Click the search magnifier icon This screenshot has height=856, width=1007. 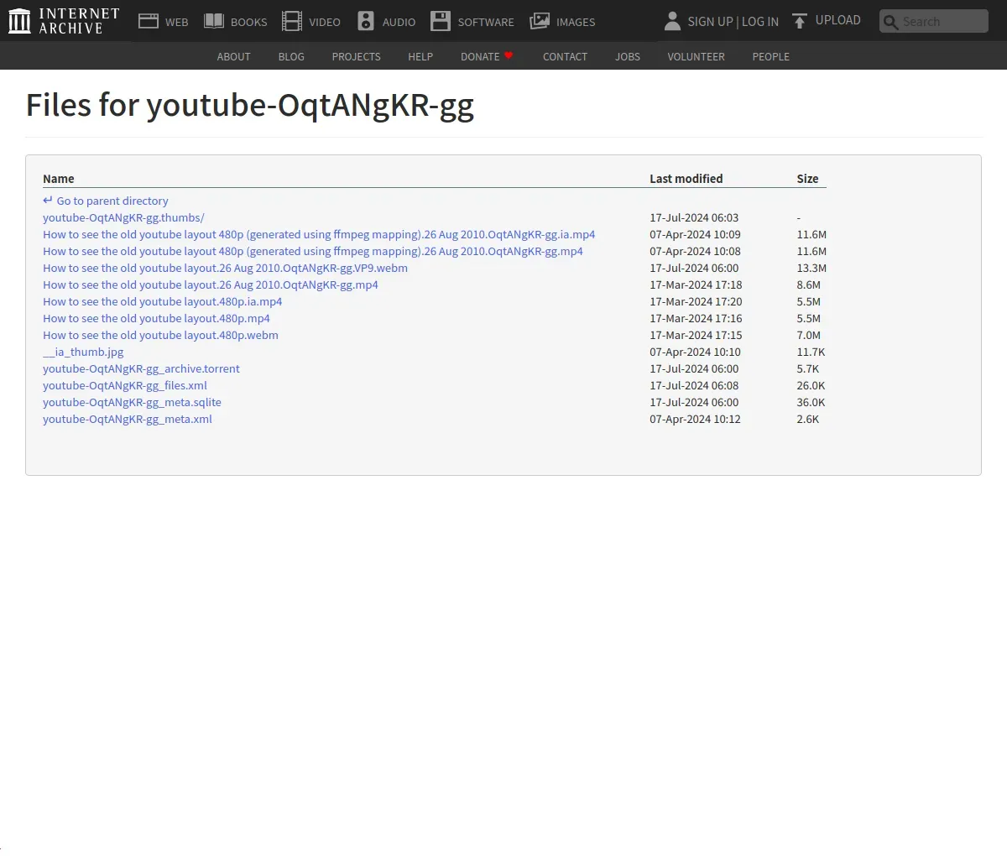pyautogui.click(x=891, y=22)
